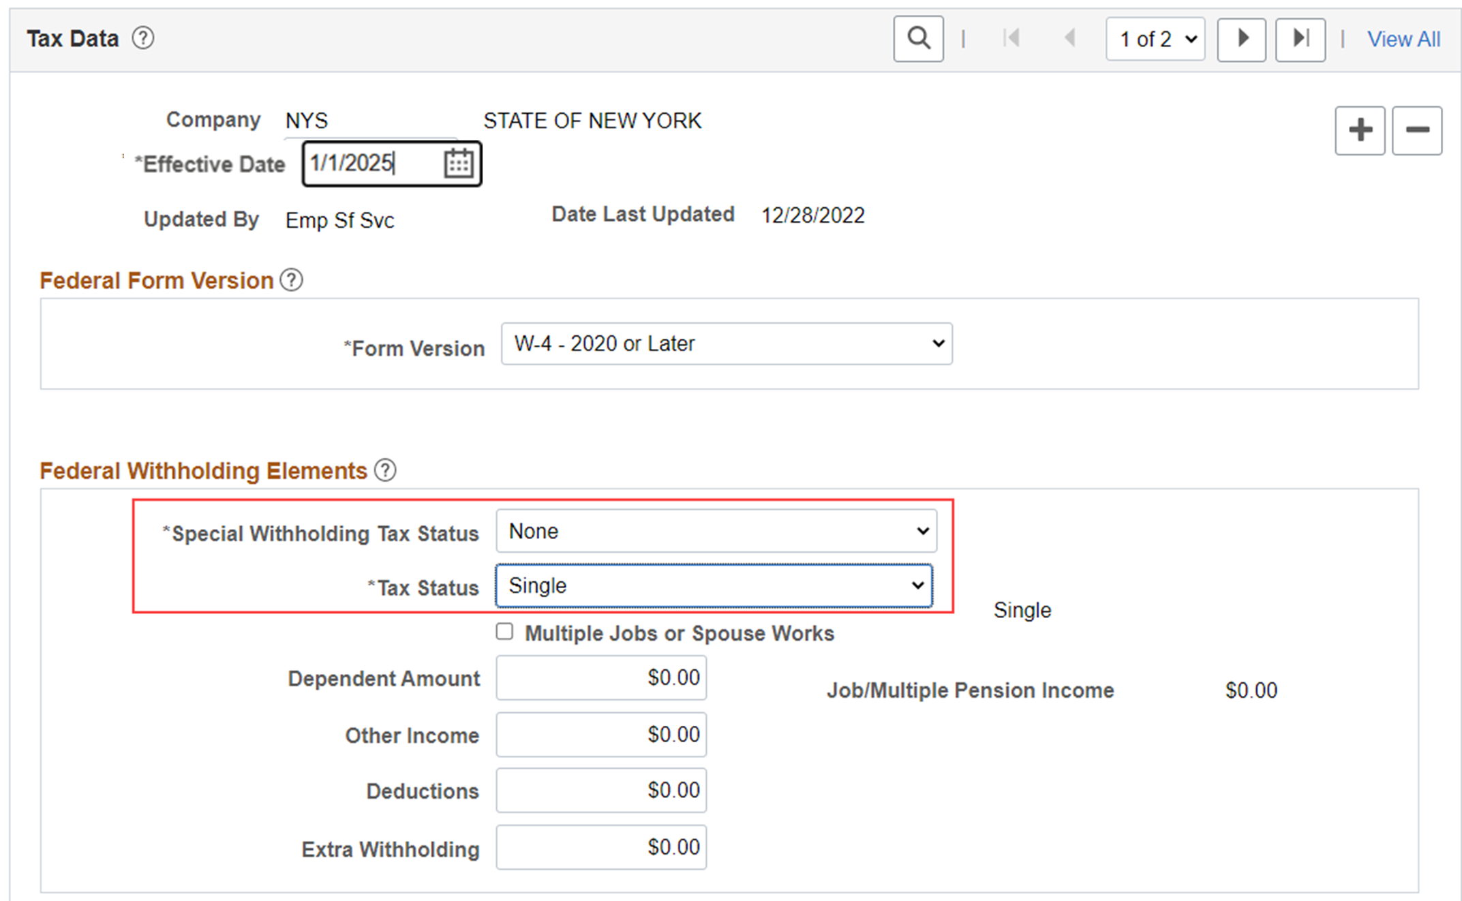1462x901 pixels.
Task: Click Job/Multiple Pension Income $0.00 value
Action: pyautogui.click(x=1251, y=690)
